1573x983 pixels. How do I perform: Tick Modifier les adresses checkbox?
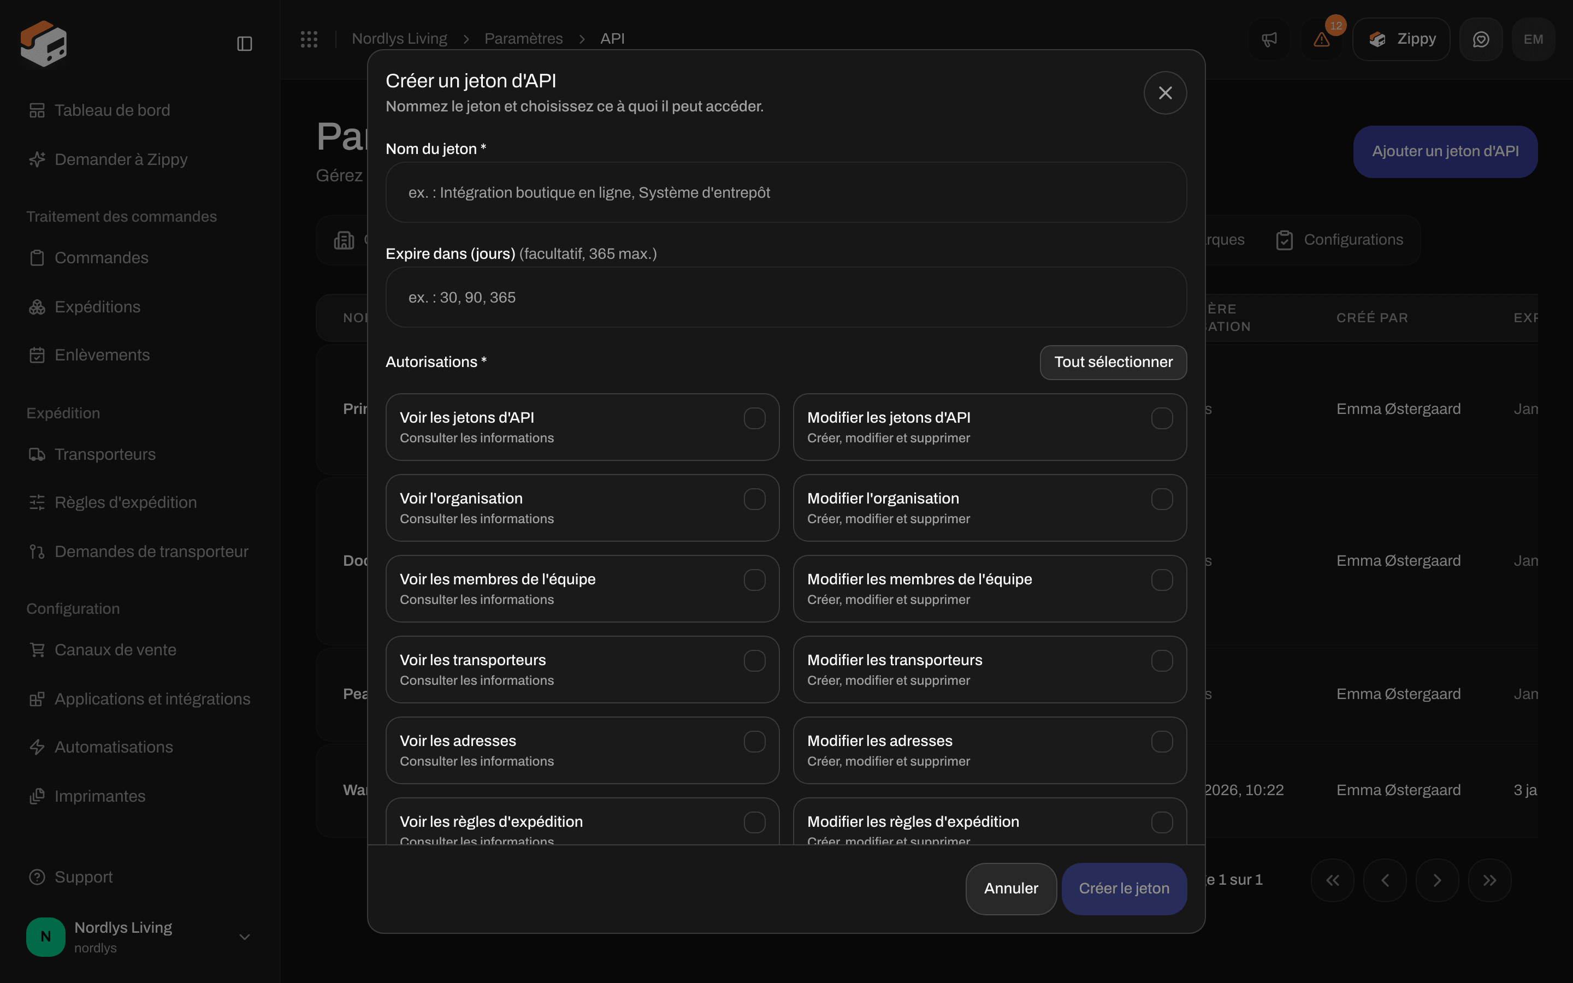coord(1162,742)
